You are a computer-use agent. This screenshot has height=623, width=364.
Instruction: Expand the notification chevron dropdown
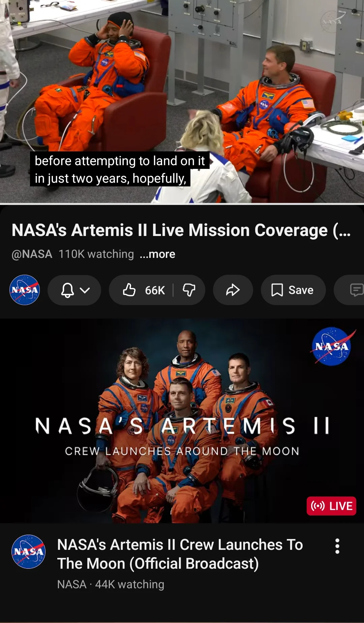tap(85, 290)
